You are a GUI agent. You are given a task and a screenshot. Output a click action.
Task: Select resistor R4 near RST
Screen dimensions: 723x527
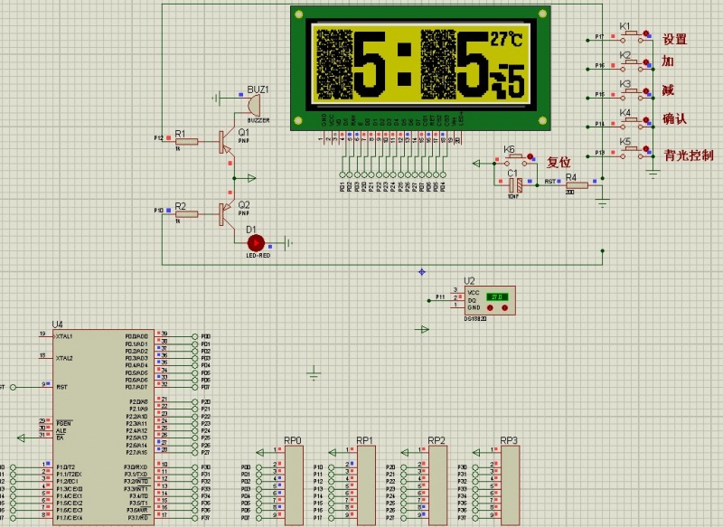575,184
